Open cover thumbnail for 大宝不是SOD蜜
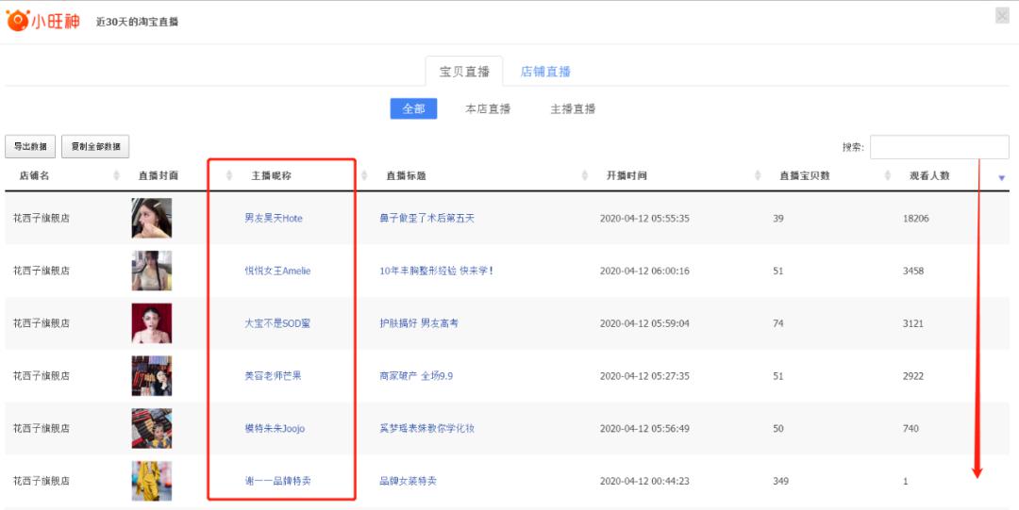The height and width of the screenshot is (510, 1019). coord(151,323)
